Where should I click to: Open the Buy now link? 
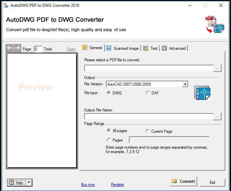coord(88,184)
